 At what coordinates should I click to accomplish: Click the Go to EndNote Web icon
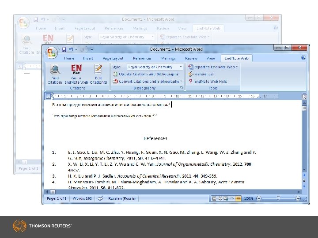[76, 74]
